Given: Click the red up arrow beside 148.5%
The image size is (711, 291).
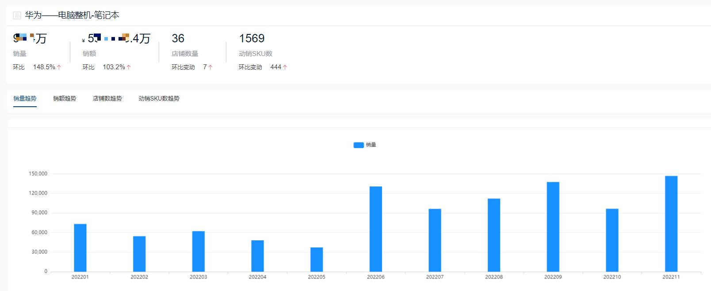Looking at the screenshot, I should 59,67.
